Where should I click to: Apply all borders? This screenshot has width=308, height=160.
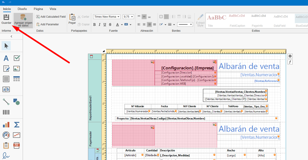coord(161,17)
